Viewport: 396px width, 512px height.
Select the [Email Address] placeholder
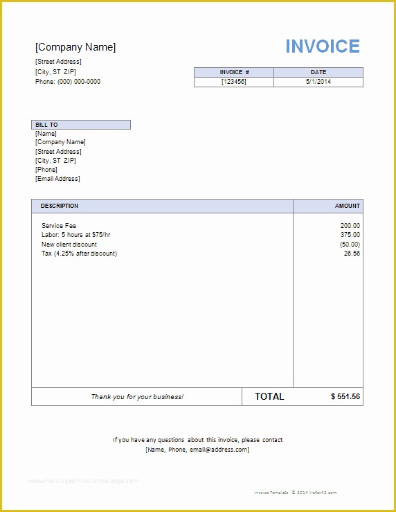click(x=57, y=179)
